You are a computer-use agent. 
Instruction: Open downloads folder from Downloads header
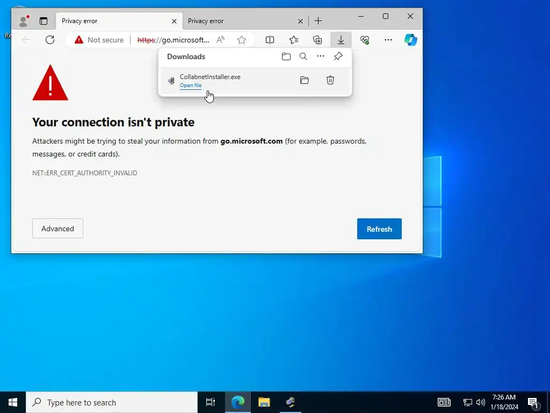(x=286, y=56)
